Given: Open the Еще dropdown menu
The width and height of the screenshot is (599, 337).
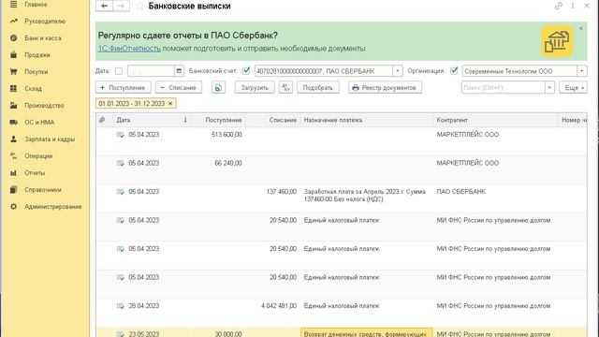Looking at the screenshot, I should (574, 87).
